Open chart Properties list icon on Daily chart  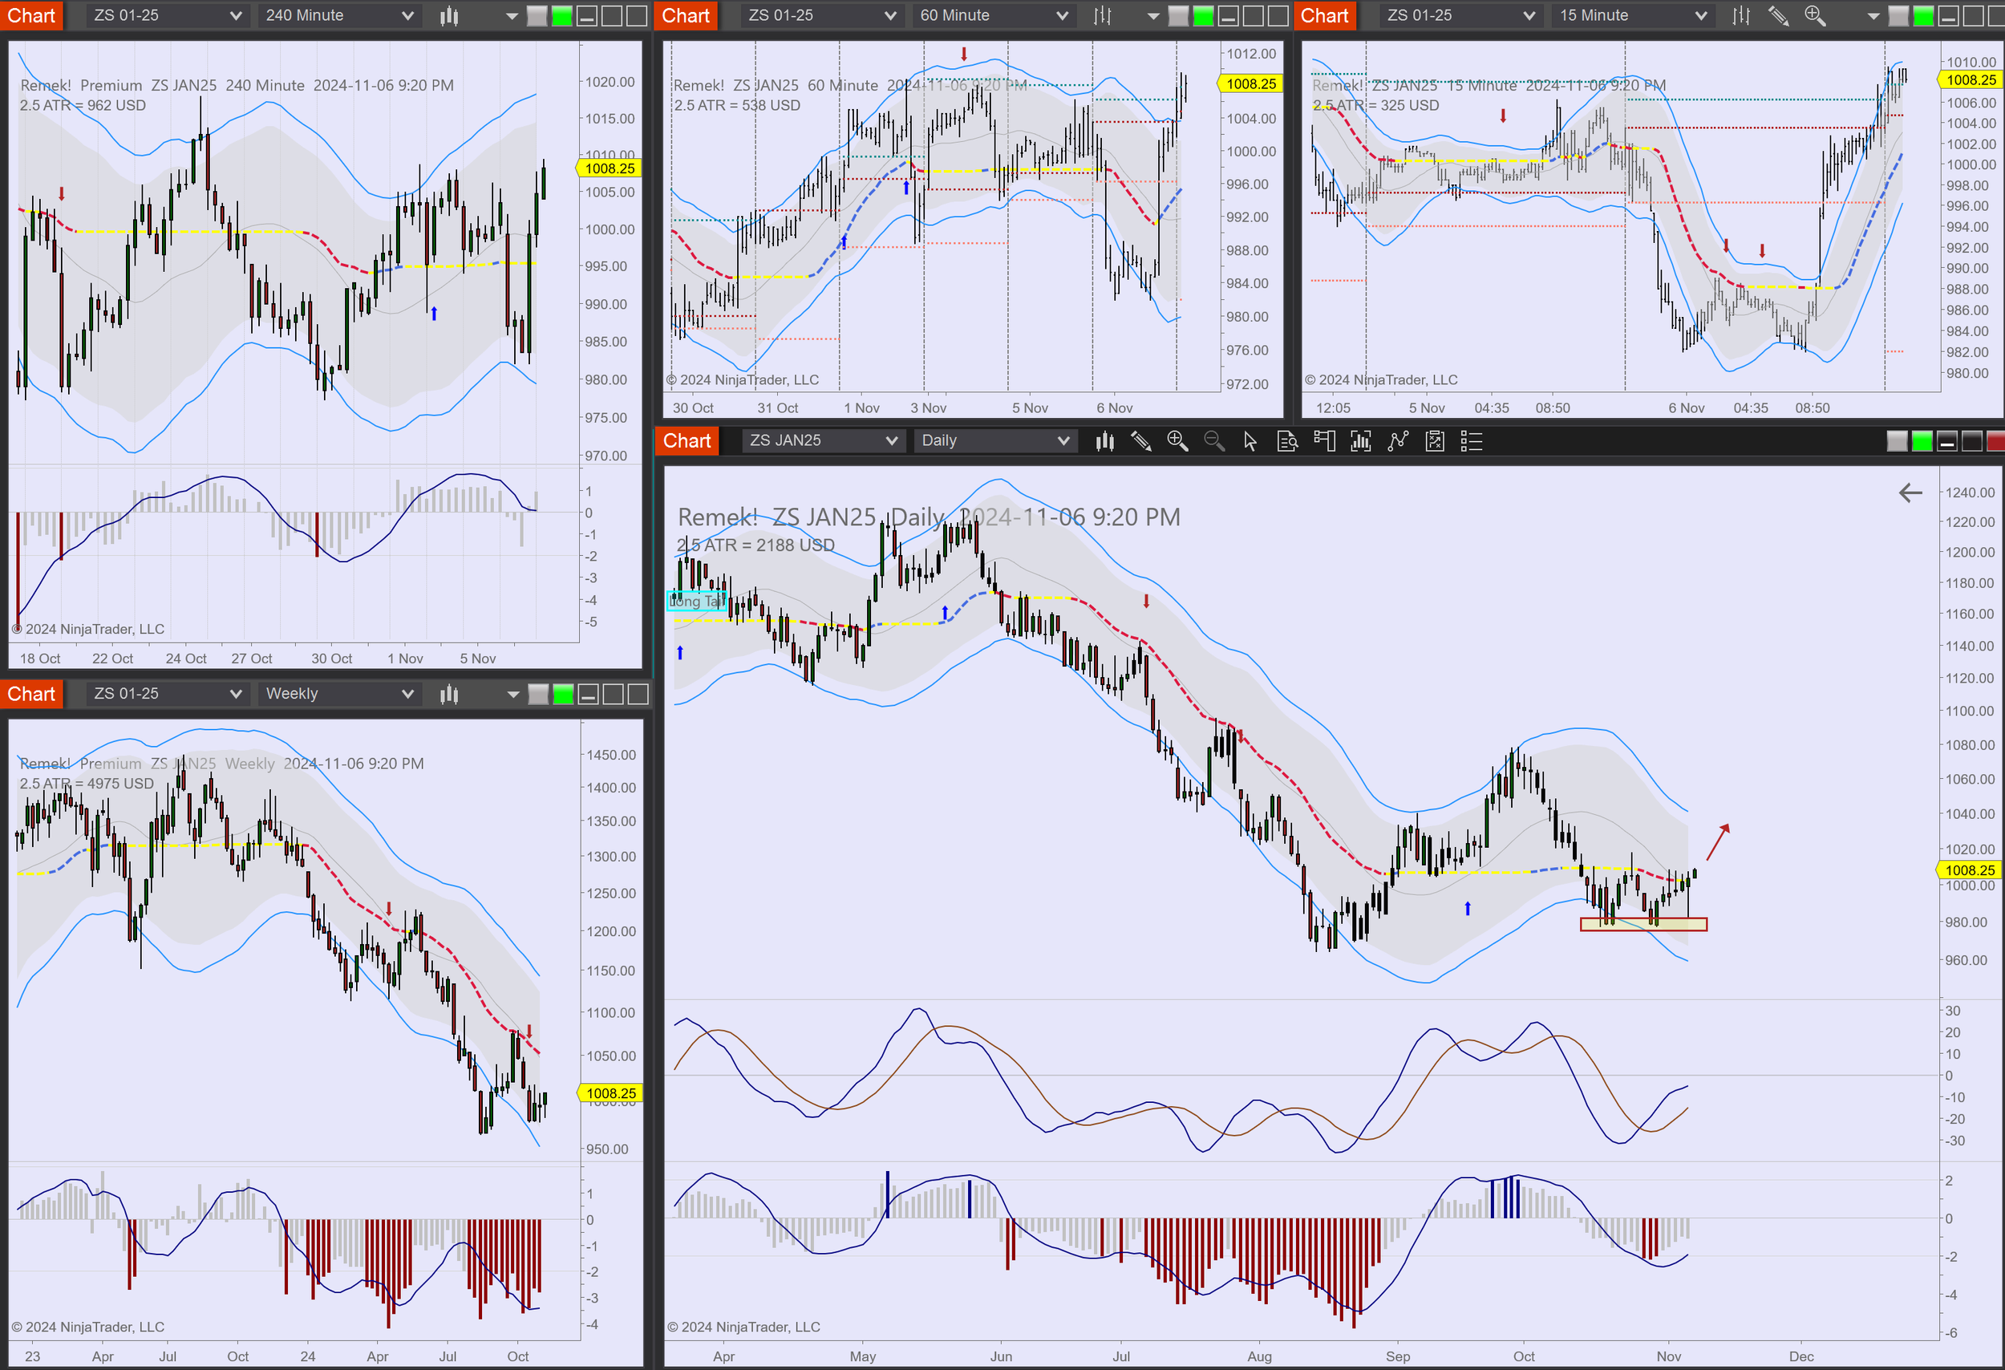(1471, 442)
